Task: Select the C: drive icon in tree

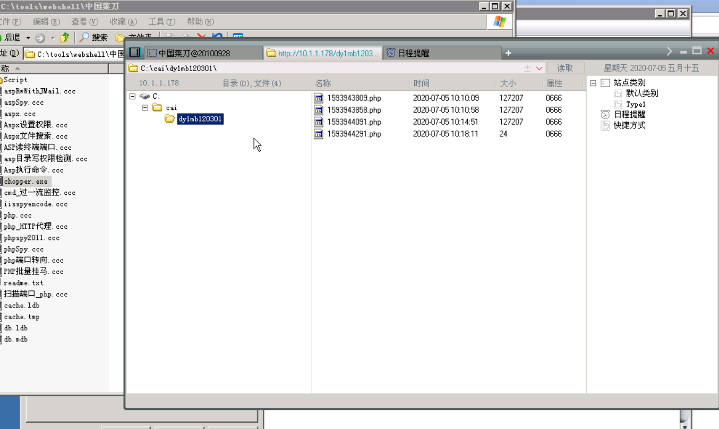Action: 144,96
